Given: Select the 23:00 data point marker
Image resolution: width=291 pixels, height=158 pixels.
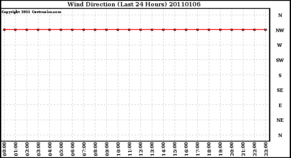Looking at the screenshot, I should pyautogui.click(x=266, y=29).
